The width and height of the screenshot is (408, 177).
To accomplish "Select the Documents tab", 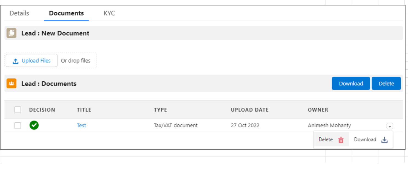I will point(66,13).
